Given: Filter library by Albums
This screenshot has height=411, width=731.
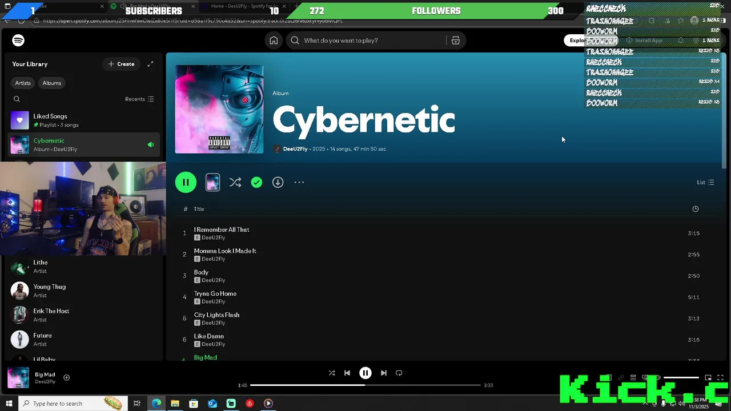Looking at the screenshot, I should coord(51,83).
